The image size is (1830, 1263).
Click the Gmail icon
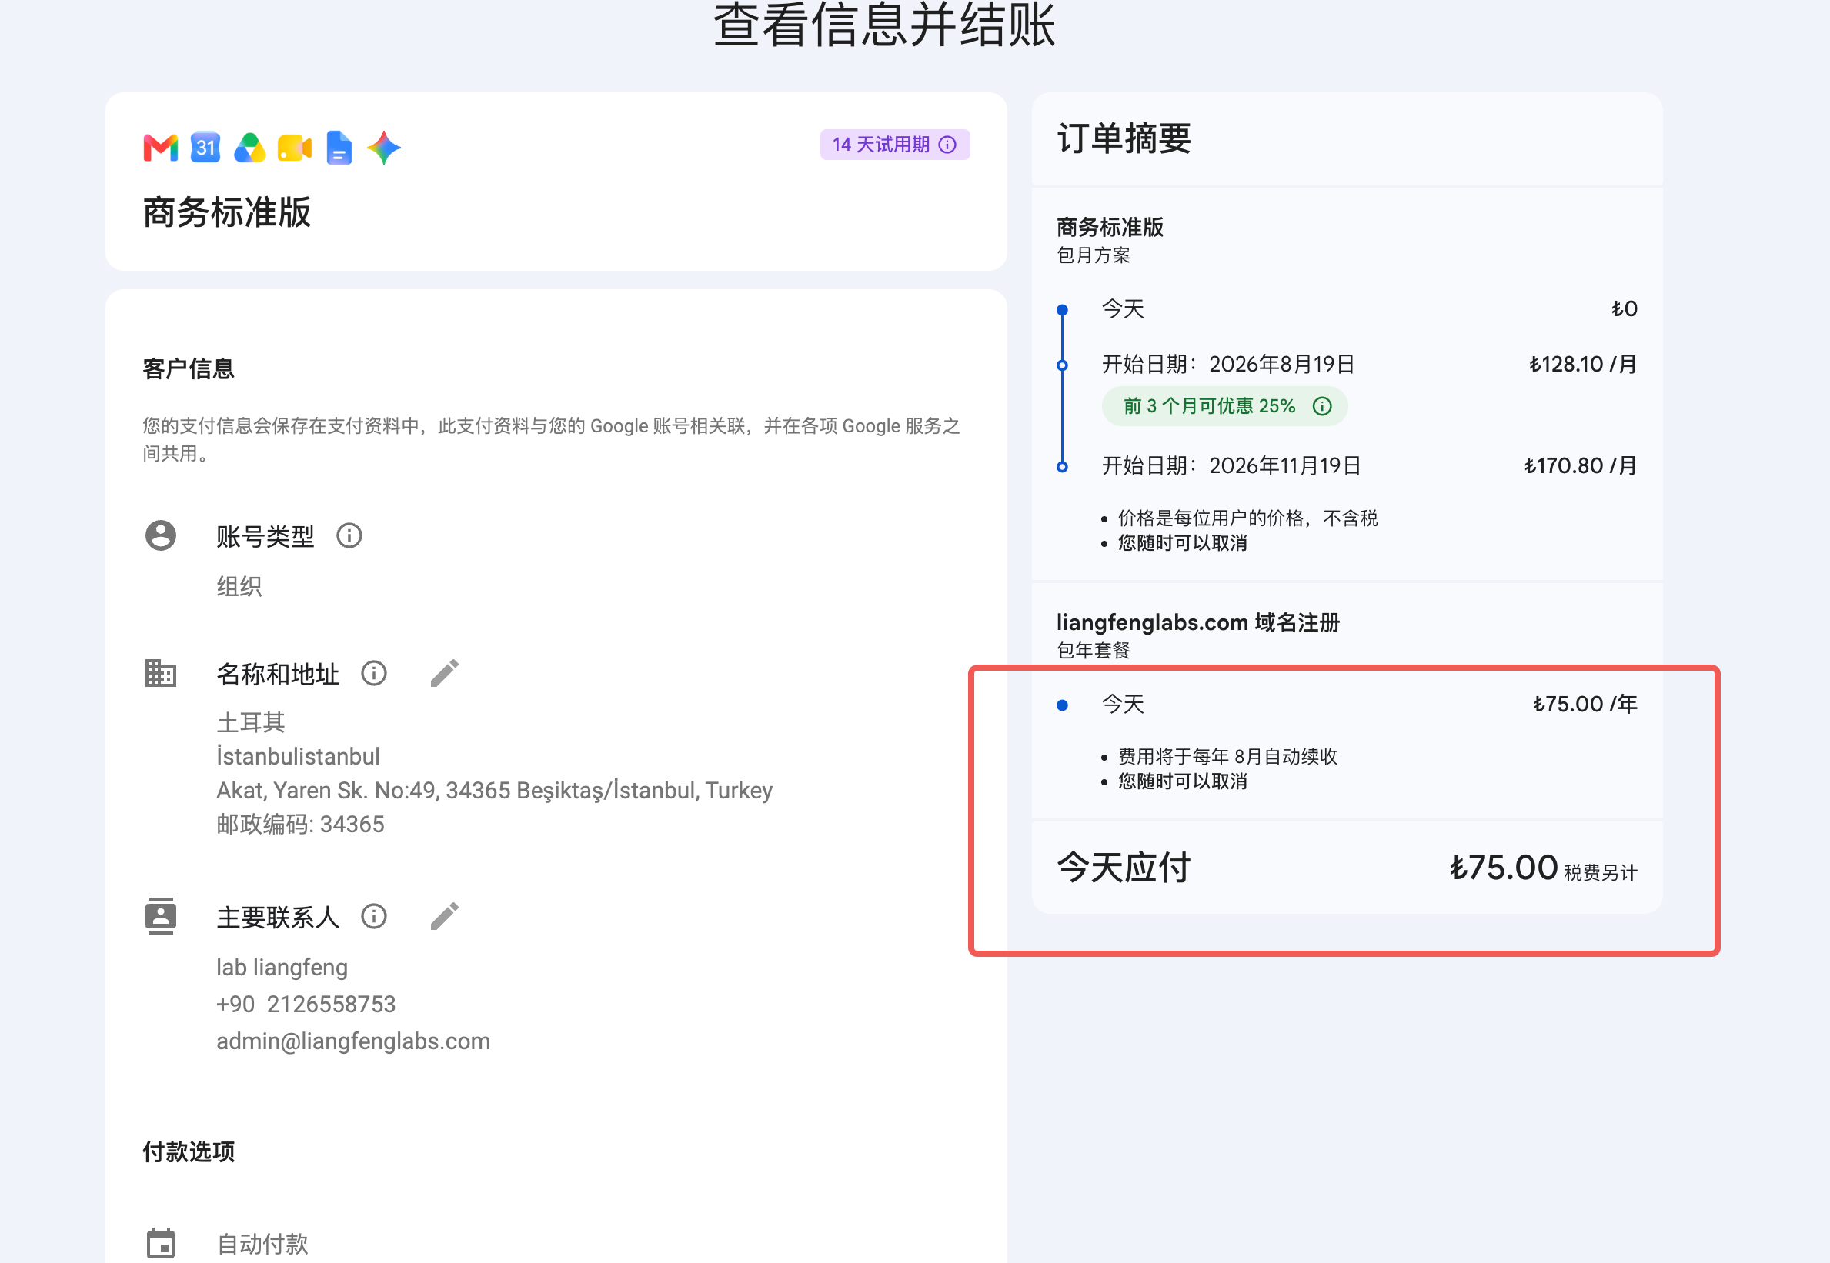pyautogui.click(x=161, y=148)
